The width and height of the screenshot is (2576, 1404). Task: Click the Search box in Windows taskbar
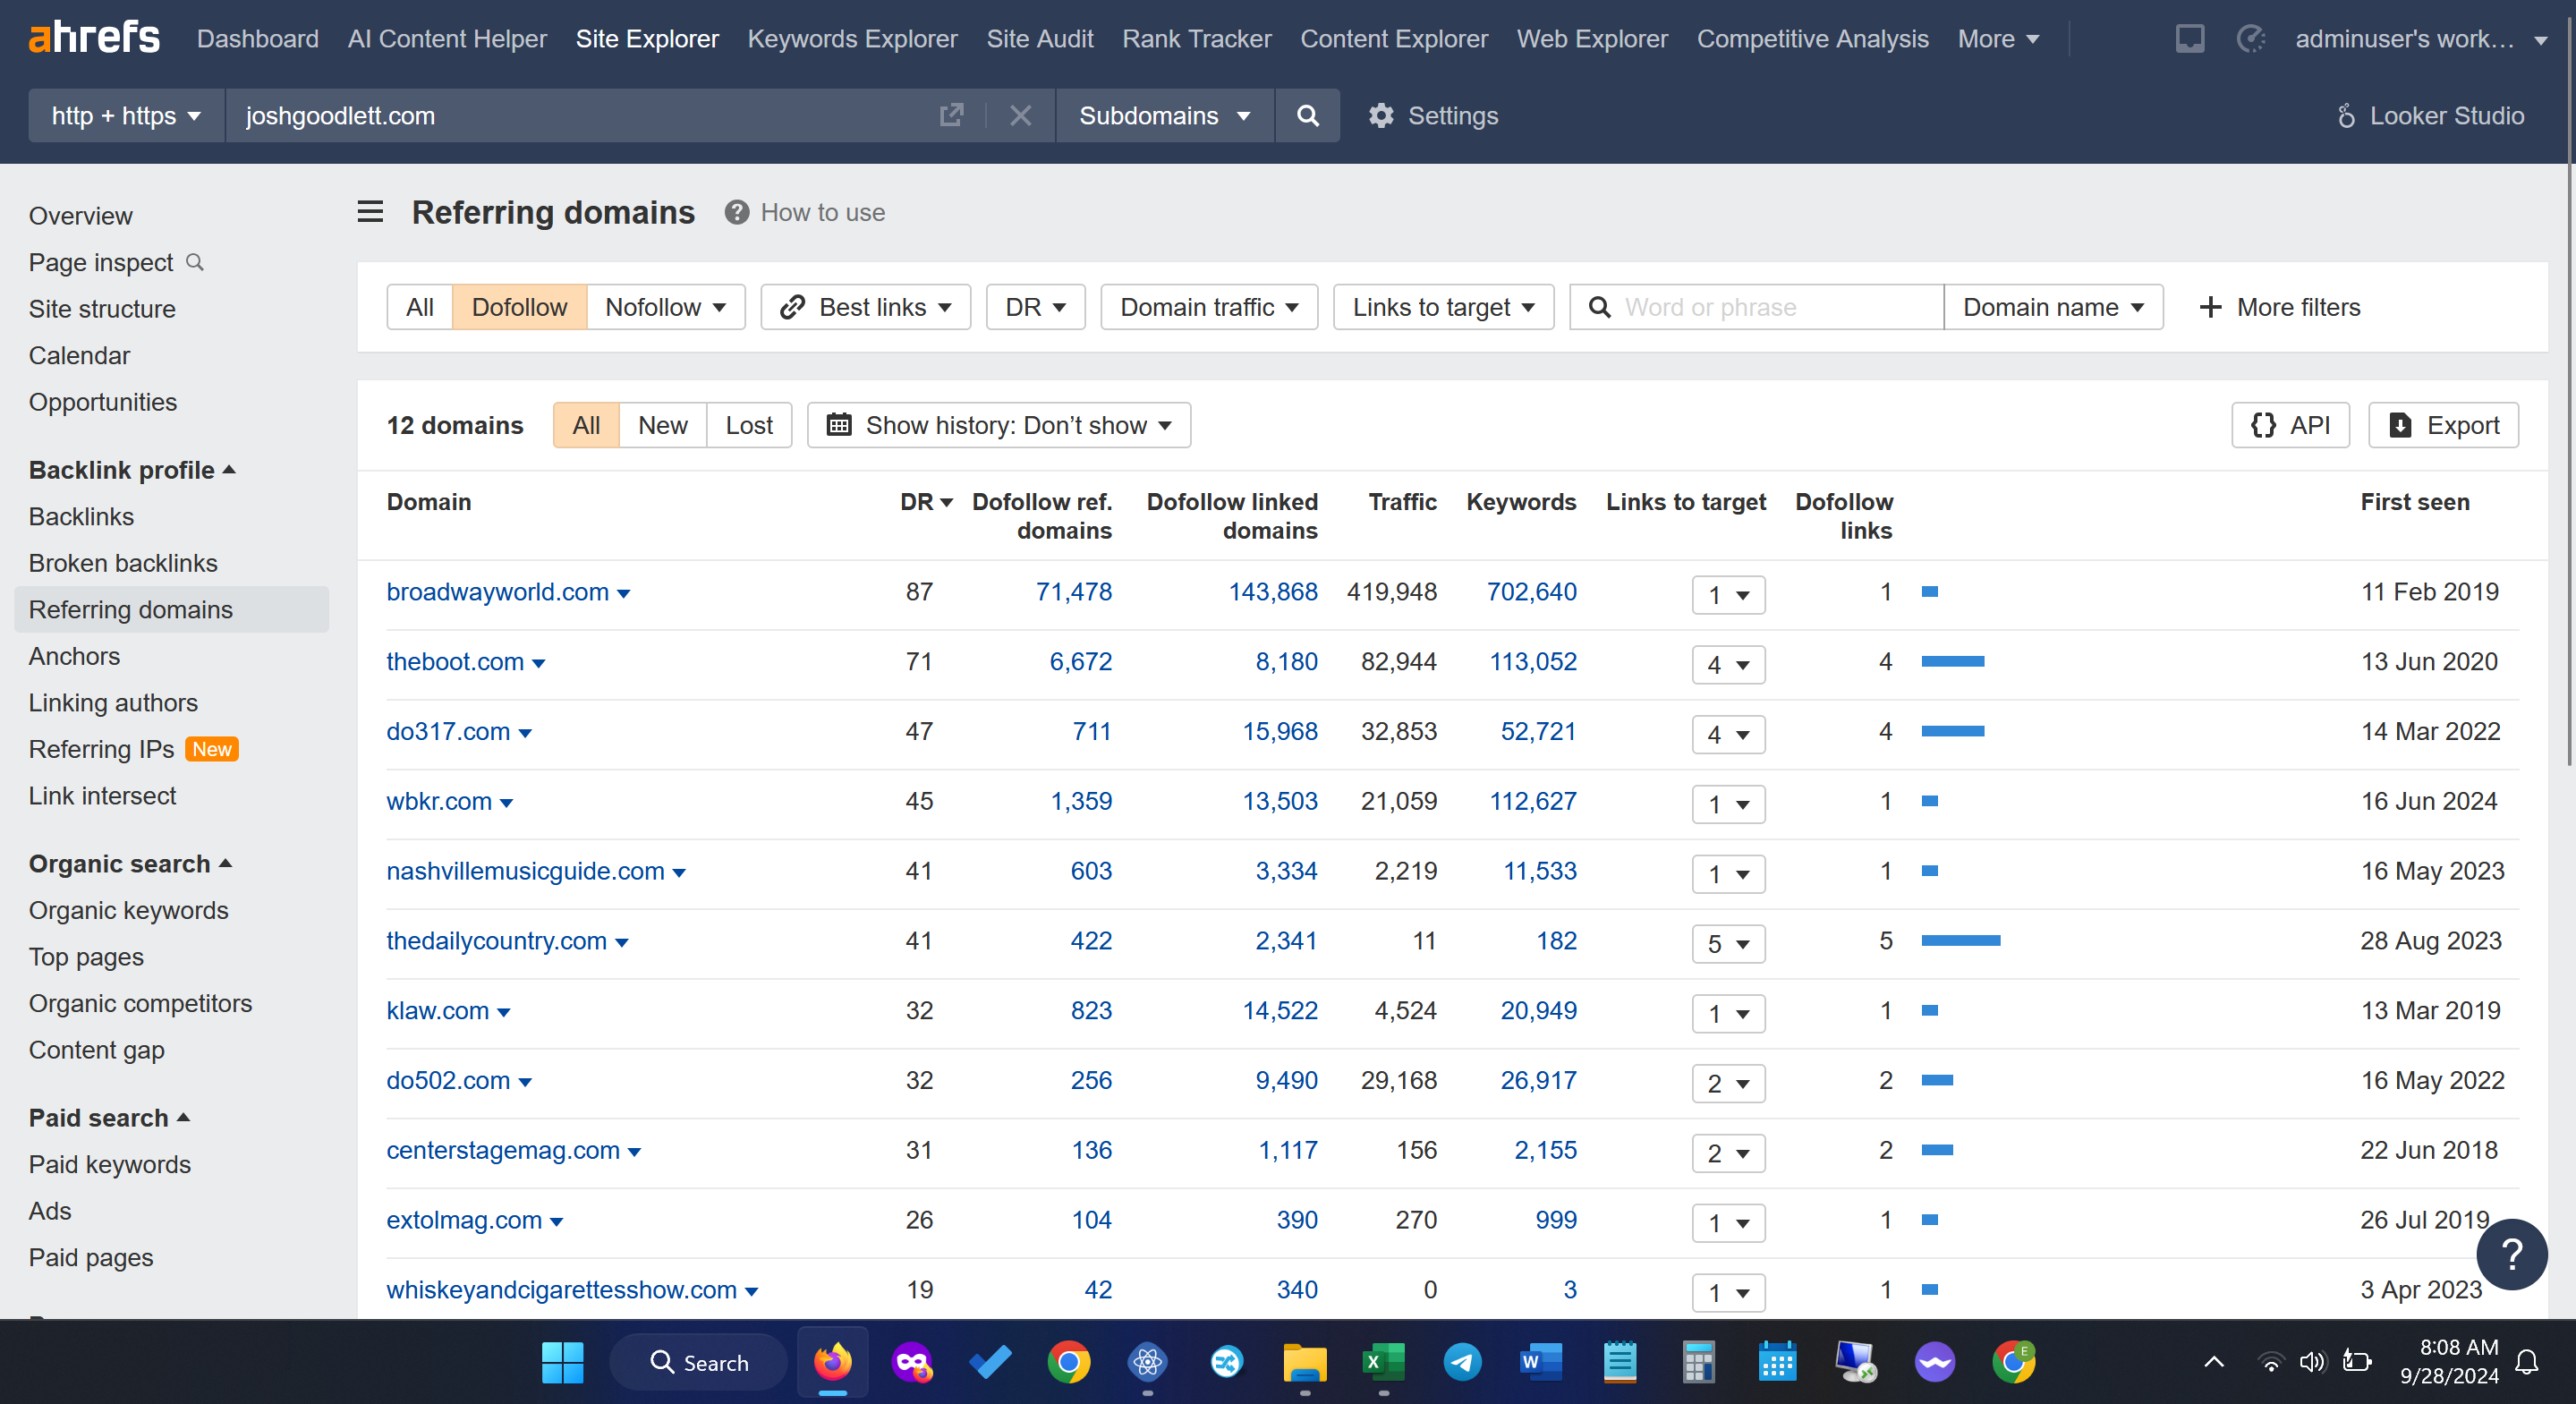(698, 1362)
